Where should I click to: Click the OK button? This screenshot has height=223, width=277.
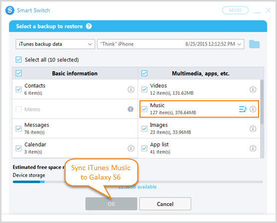111,204
